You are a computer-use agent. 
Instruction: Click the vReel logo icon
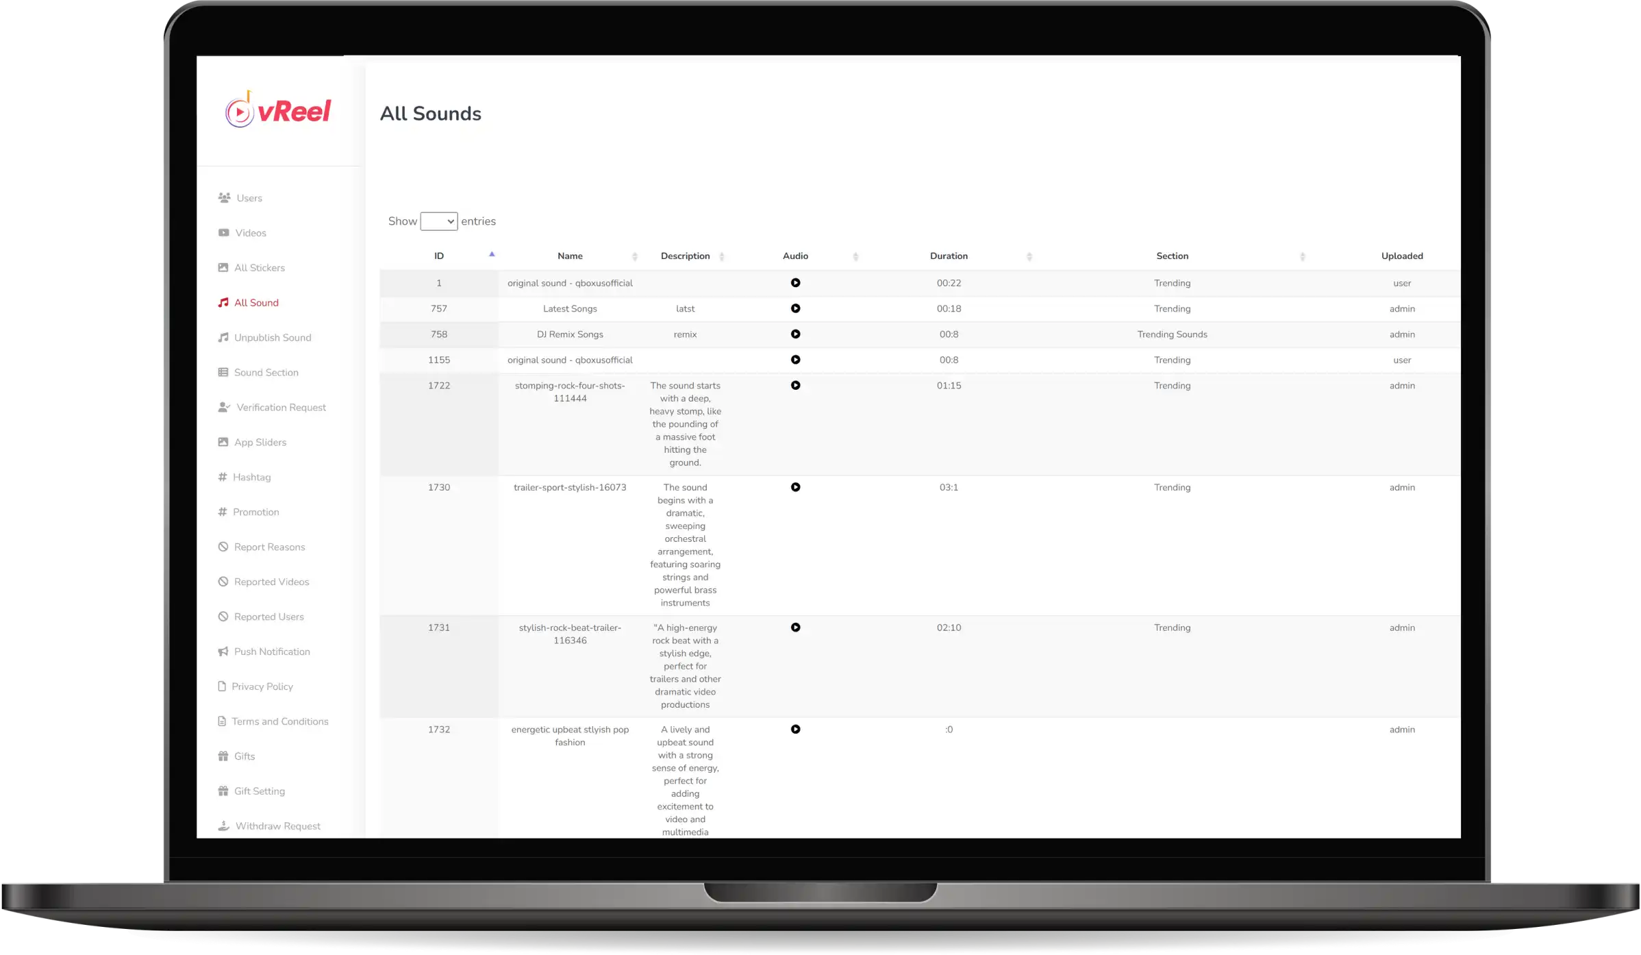point(240,112)
